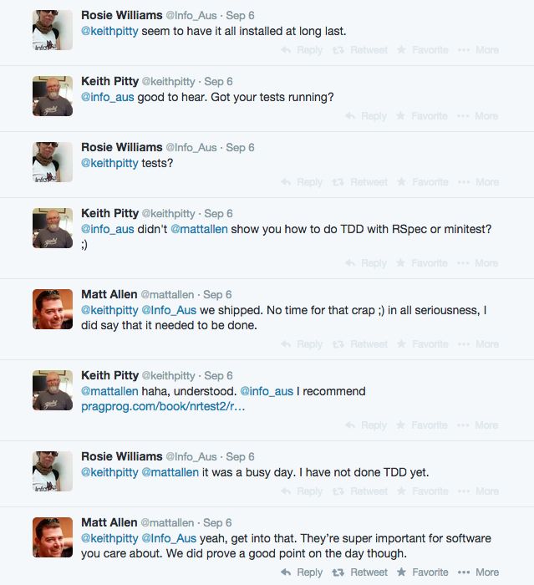Favorite Matt Allen's 'we shipped' tweet

[422, 344]
